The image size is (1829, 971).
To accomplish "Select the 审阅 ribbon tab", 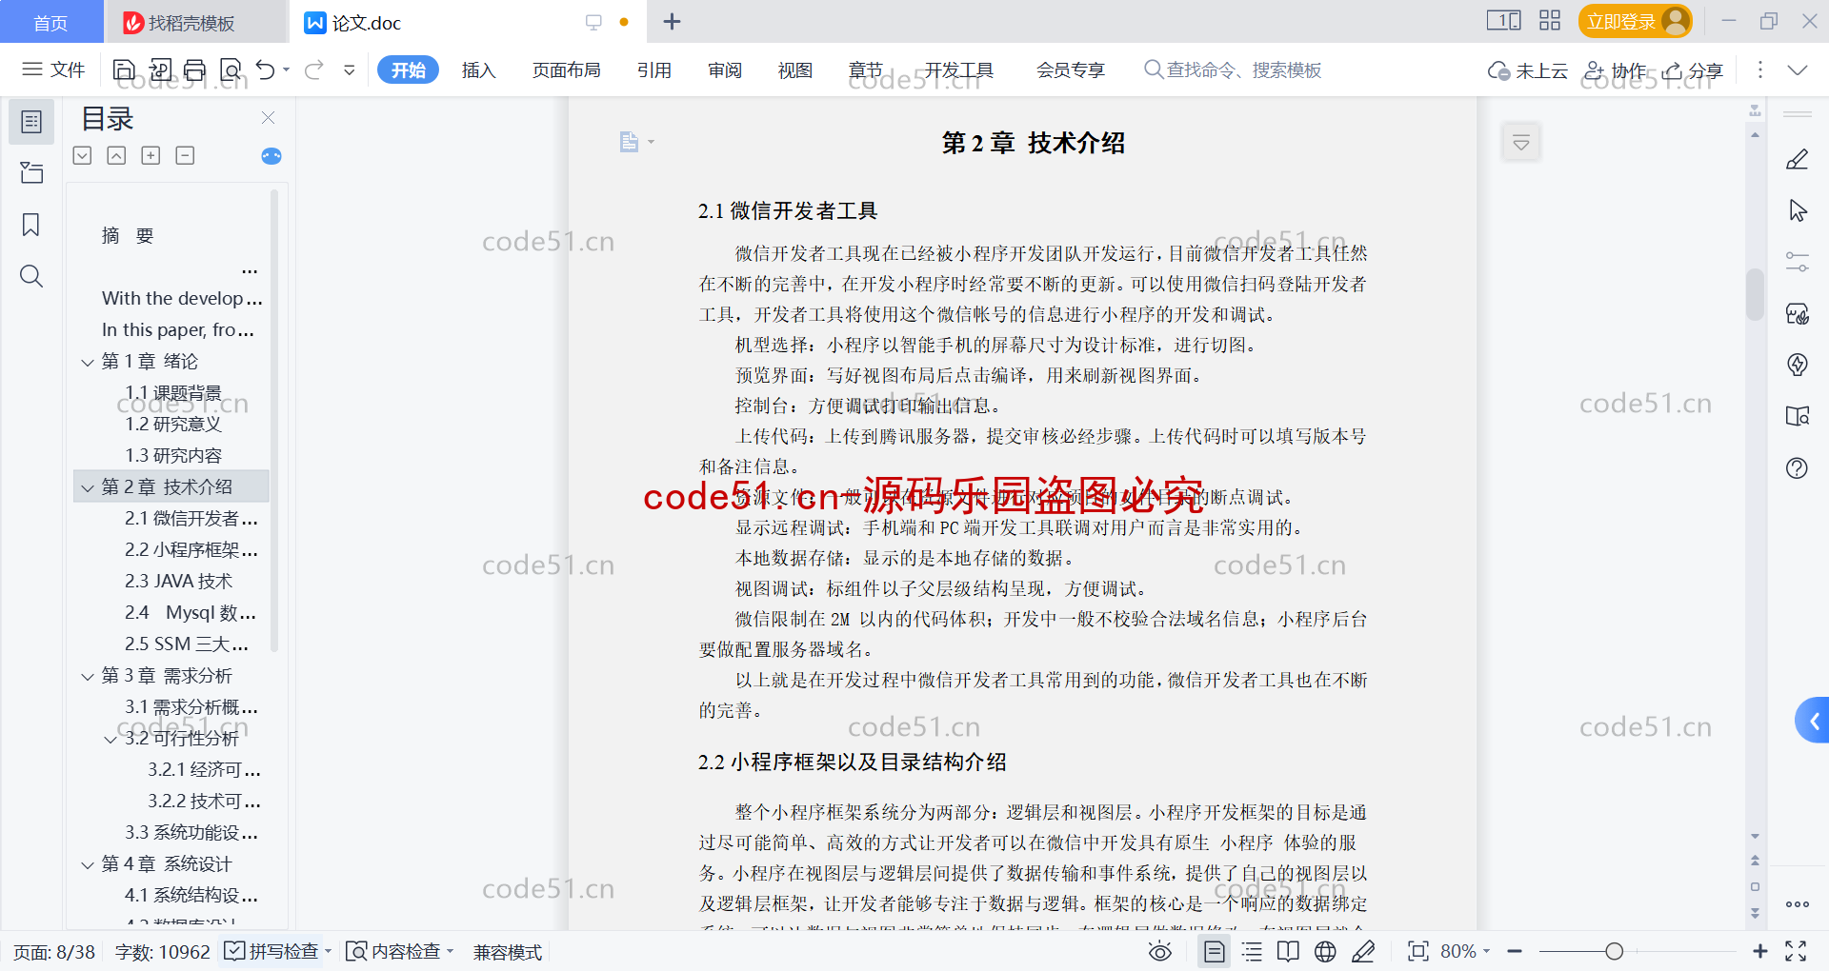I will tap(725, 69).
